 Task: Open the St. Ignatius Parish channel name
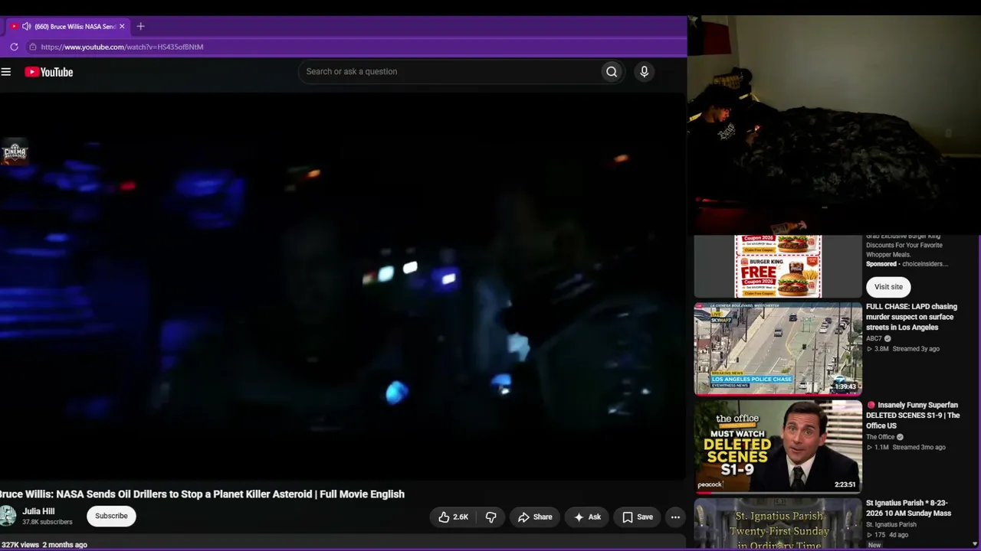coord(891,525)
